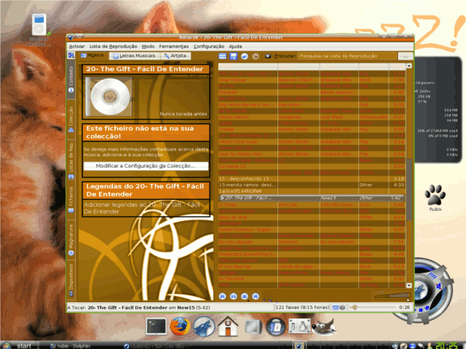Screen dimensions: 466x349
Task: Open the Magnatune sidebar tab
Action: click(71, 240)
